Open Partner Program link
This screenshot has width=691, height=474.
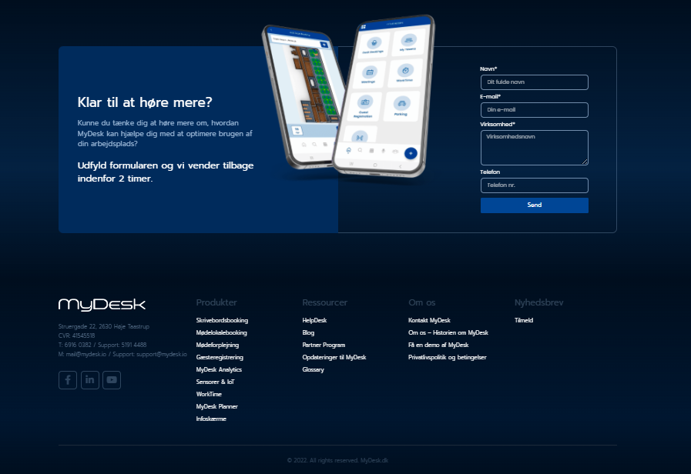324,345
